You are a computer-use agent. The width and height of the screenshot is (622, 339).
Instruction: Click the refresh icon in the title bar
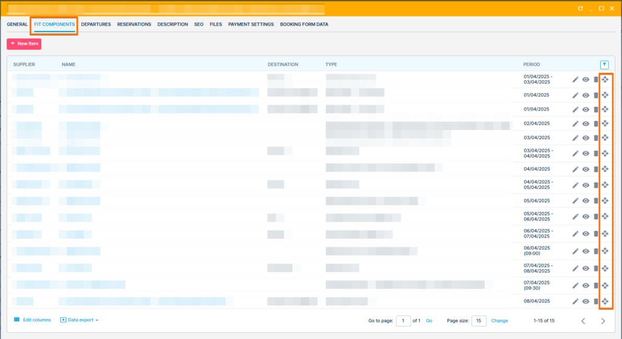580,9
